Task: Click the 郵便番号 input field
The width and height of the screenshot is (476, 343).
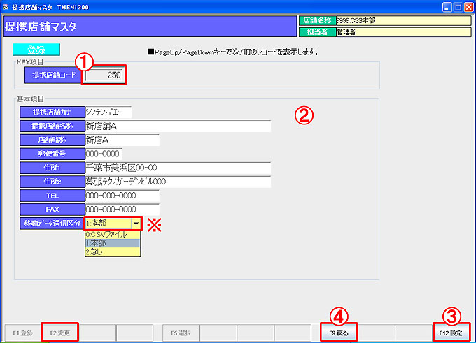Action: (104, 154)
